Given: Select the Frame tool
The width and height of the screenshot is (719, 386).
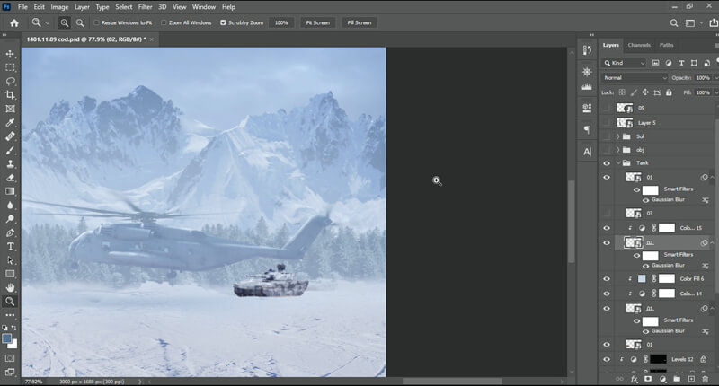Looking at the screenshot, I should pos(10,109).
